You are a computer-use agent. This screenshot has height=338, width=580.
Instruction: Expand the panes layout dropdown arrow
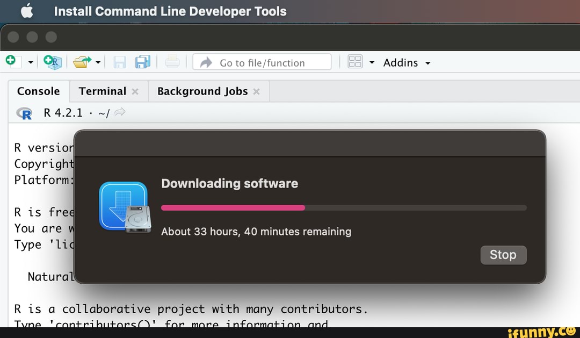click(372, 63)
